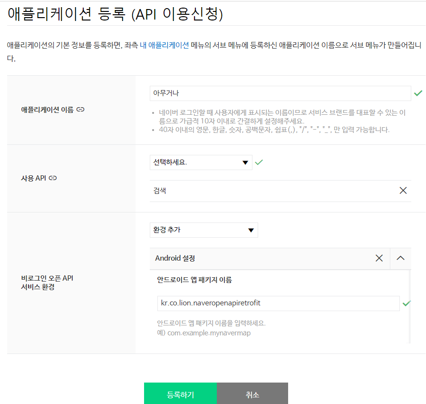Screen dimensions: 426x404
Task: Click the 검색 selected API text
Action: [160, 191]
